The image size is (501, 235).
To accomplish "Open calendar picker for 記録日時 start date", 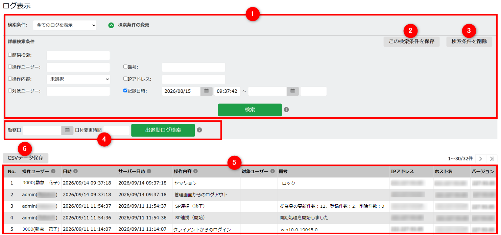I will pyautogui.click(x=206, y=91).
